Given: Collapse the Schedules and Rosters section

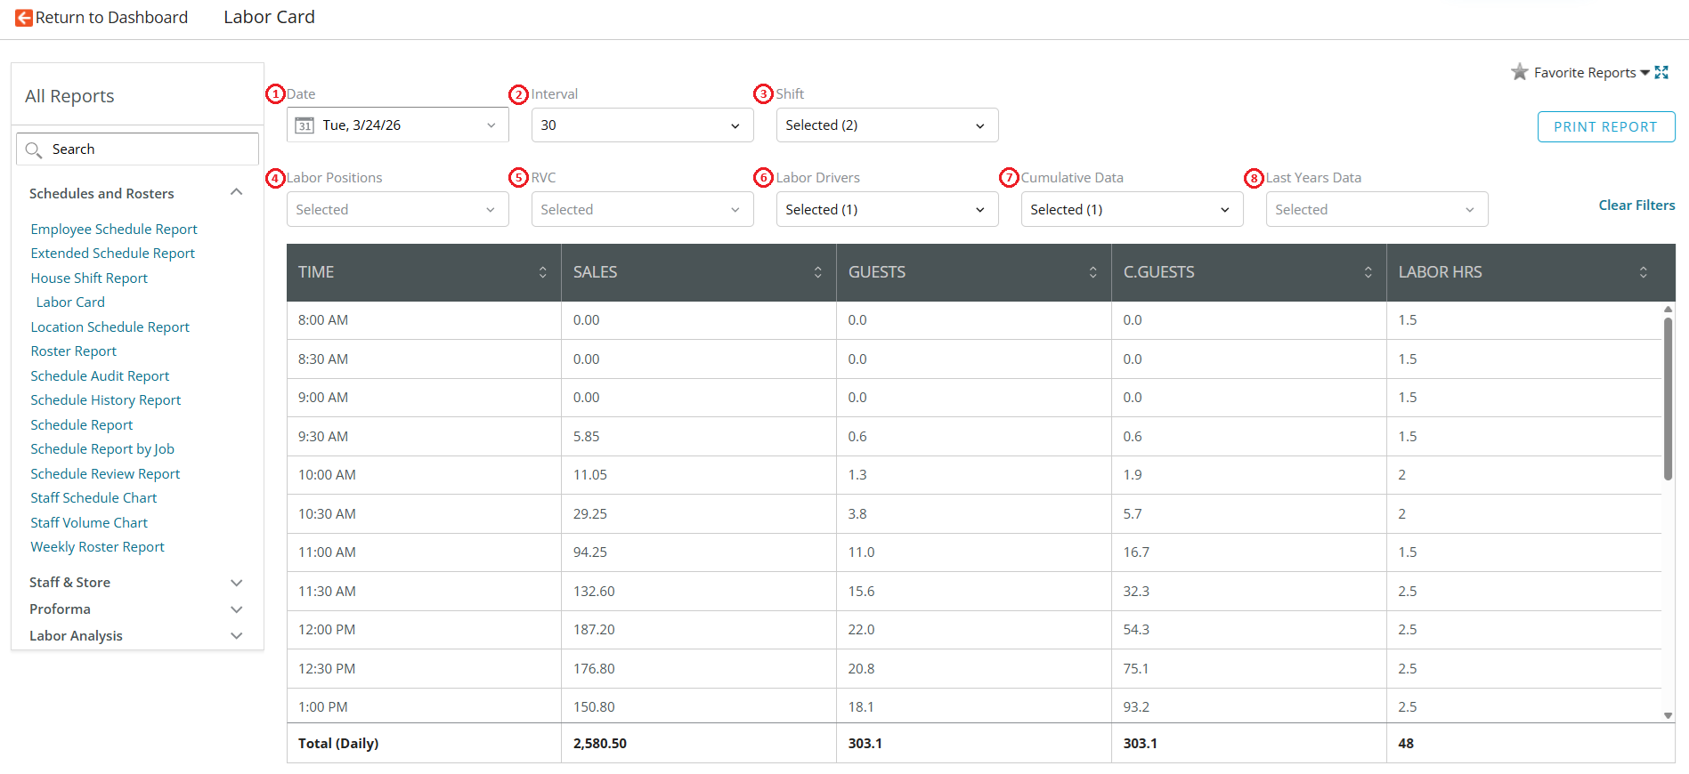Looking at the screenshot, I should pos(237,193).
